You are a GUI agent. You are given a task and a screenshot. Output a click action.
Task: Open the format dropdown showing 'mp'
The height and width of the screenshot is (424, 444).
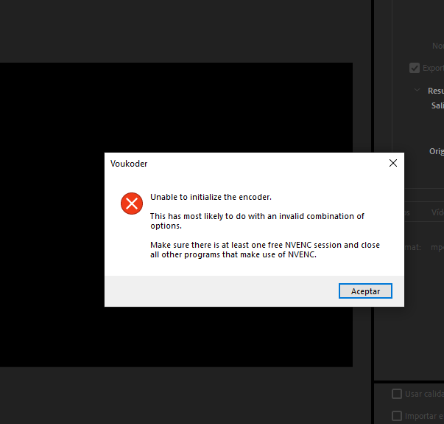pos(436,247)
